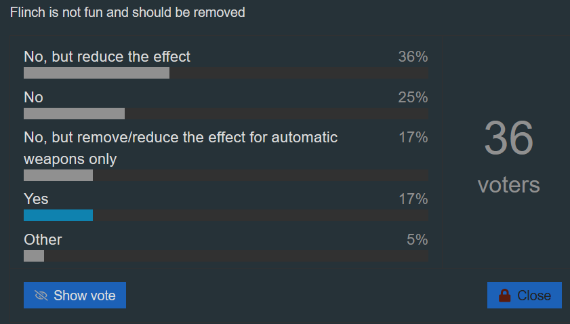This screenshot has width=570, height=324.
Task: Click the Close poll button
Action: [x=524, y=296]
